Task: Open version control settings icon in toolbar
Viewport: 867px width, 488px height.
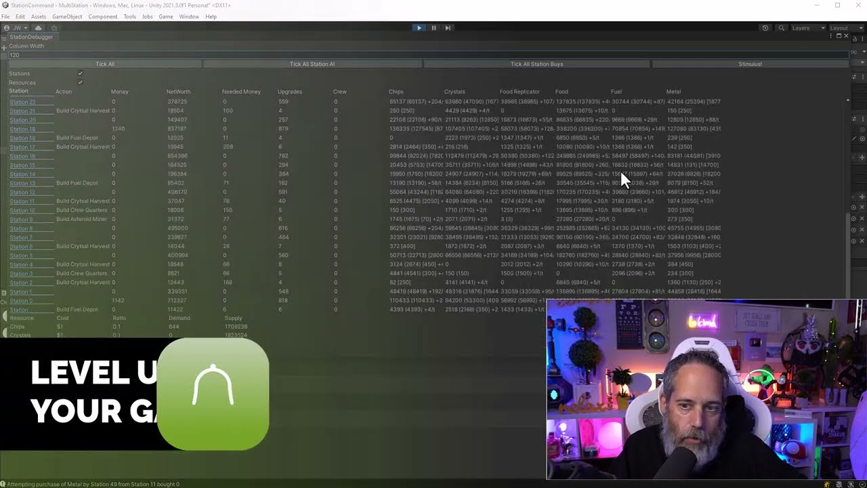Action: 54,28
